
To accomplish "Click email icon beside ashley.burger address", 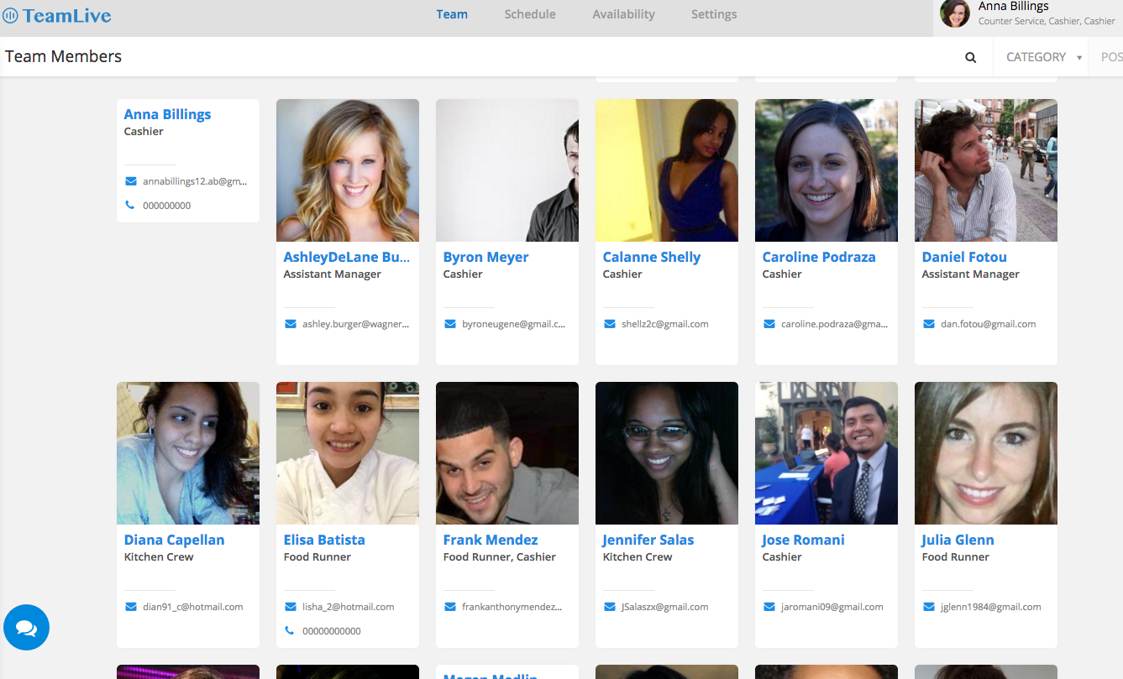I will [290, 324].
